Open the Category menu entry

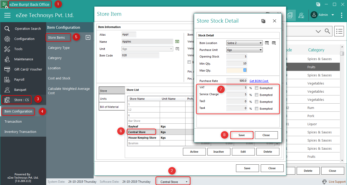pyautogui.click(x=55, y=58)
